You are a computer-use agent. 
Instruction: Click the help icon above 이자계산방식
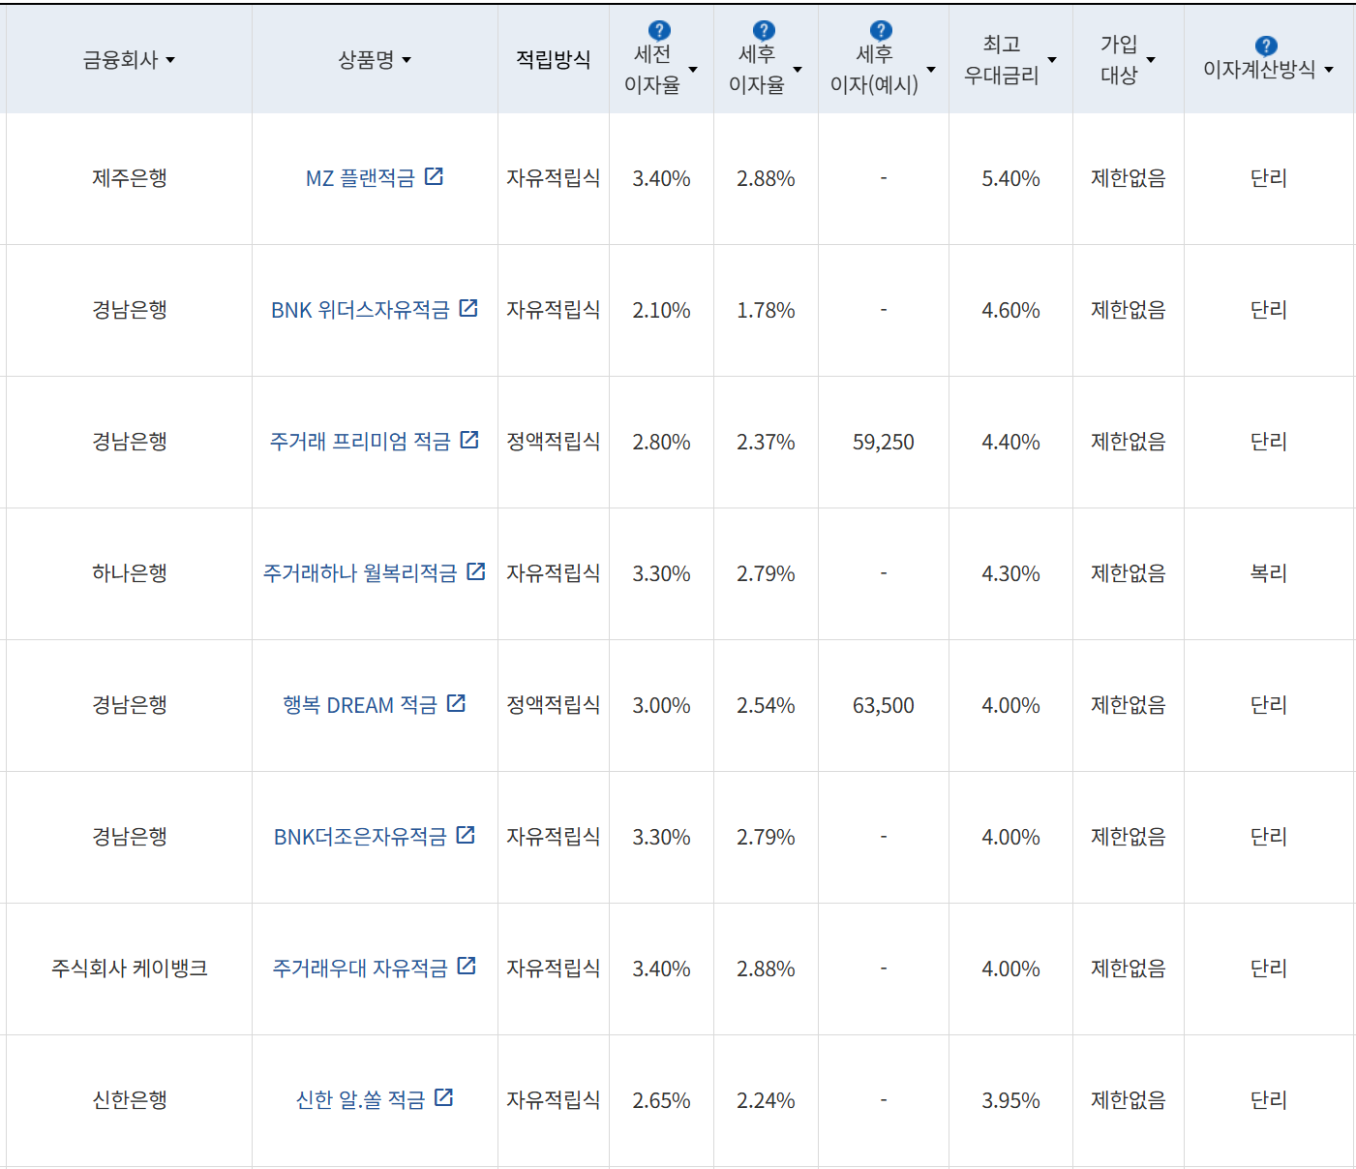(1264, 43)
